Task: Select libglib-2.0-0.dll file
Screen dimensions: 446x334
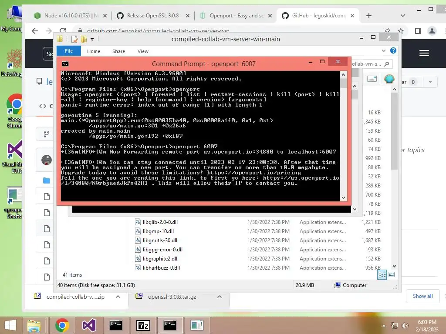Action: click(160, 222)
